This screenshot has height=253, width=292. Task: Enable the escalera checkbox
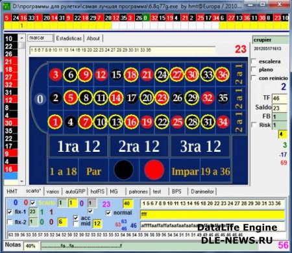[254, 61]
